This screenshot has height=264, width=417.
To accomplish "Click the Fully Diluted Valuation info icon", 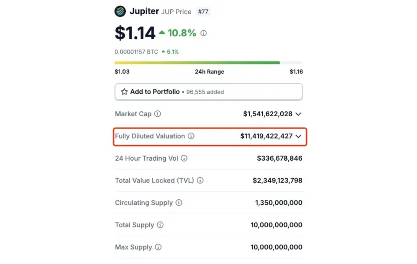I will point(191,136).
